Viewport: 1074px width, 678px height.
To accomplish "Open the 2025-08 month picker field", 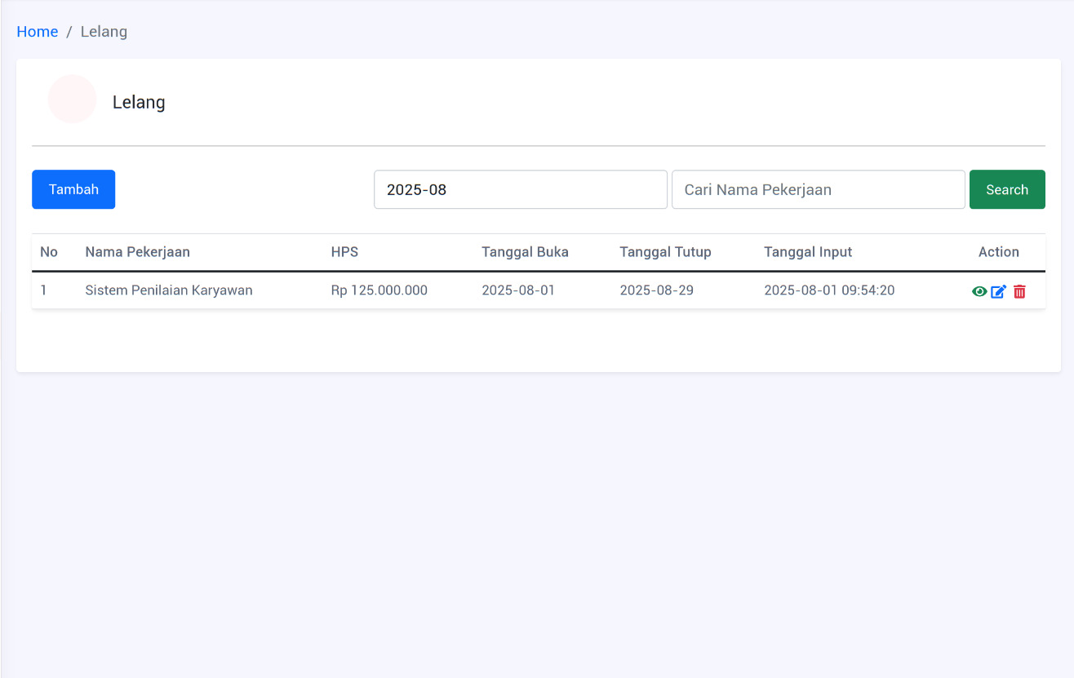I will click(x=520, y=189).
